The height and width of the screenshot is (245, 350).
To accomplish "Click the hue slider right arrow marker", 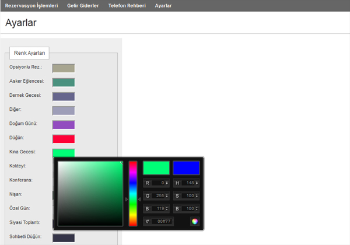I will 139,199.
